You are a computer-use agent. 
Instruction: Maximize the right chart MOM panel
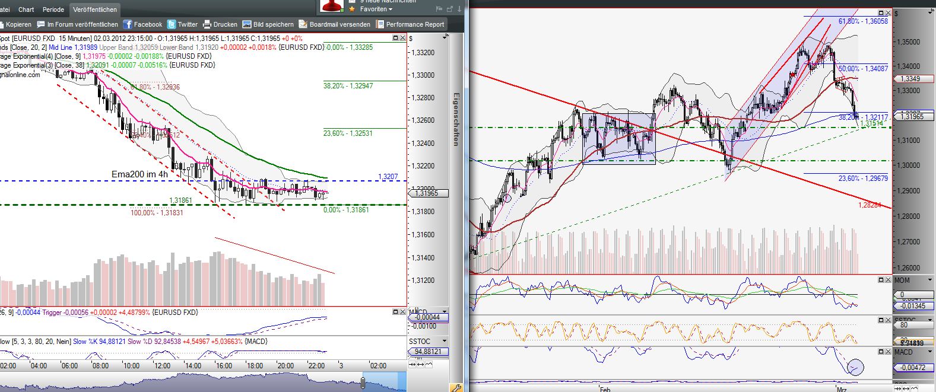[x=881, y=279]
